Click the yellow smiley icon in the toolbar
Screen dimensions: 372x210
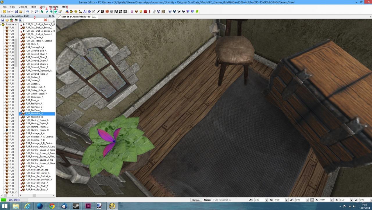(4, 12)
